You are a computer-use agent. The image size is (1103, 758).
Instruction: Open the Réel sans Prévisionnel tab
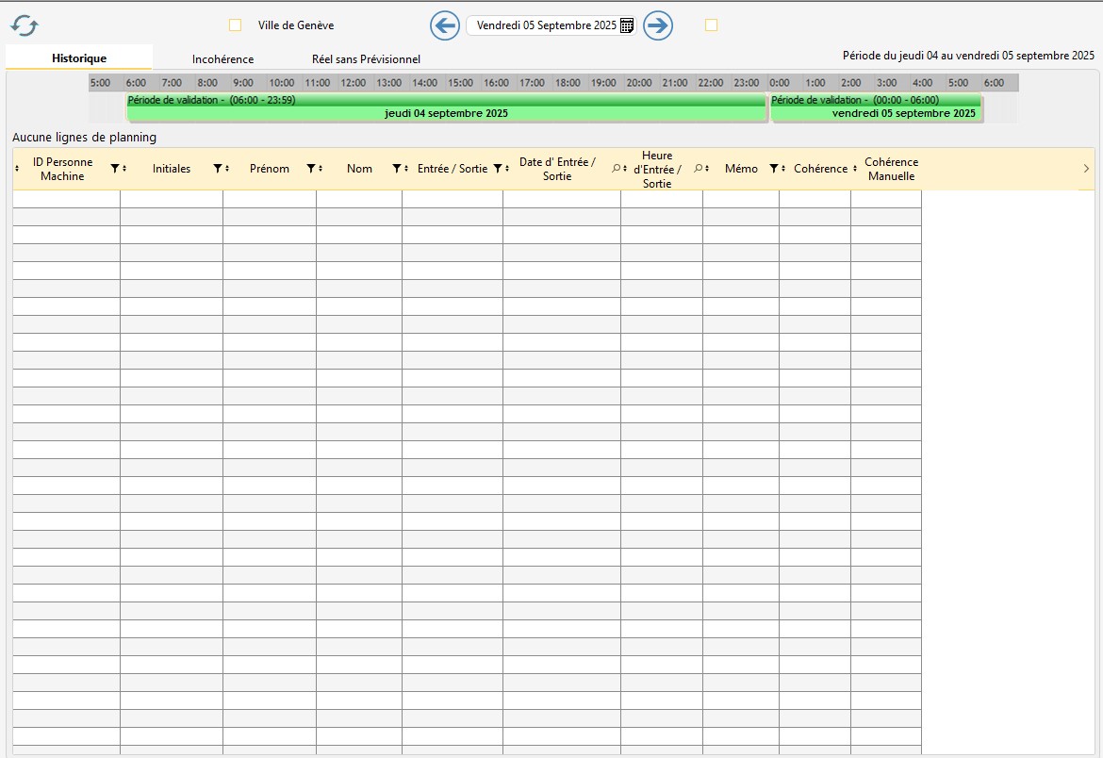coord(366,59)
